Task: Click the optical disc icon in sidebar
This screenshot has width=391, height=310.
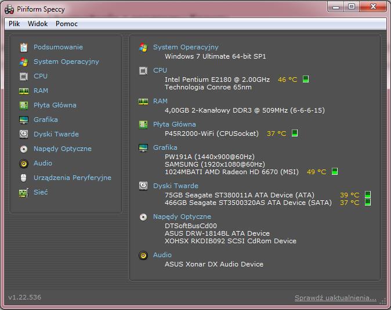Action: pos(24,149)
